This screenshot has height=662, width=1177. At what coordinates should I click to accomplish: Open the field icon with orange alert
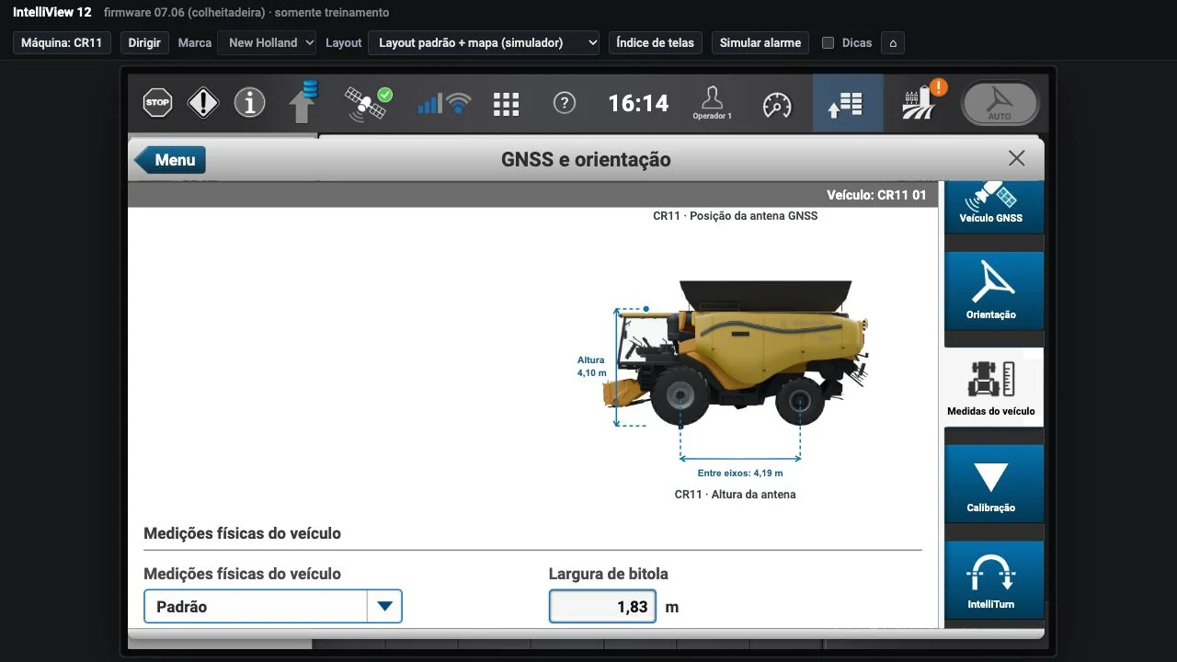[x=922, y=101]
